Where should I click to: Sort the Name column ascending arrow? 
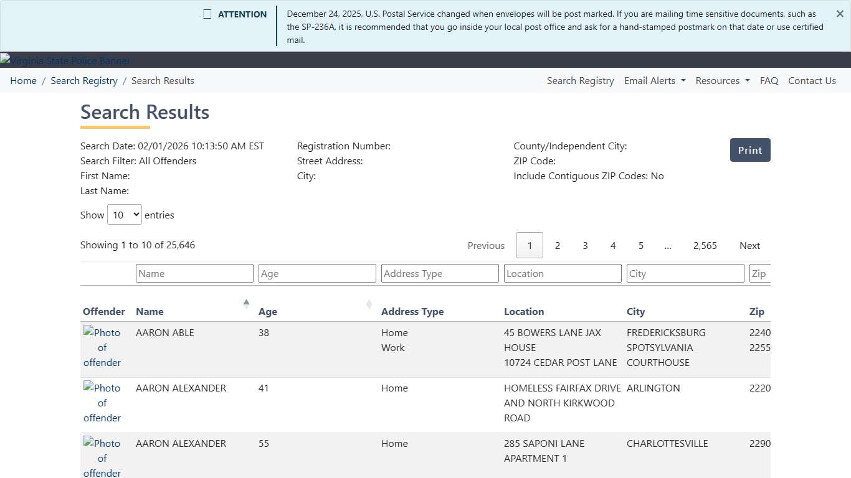[x=246, y=303]
